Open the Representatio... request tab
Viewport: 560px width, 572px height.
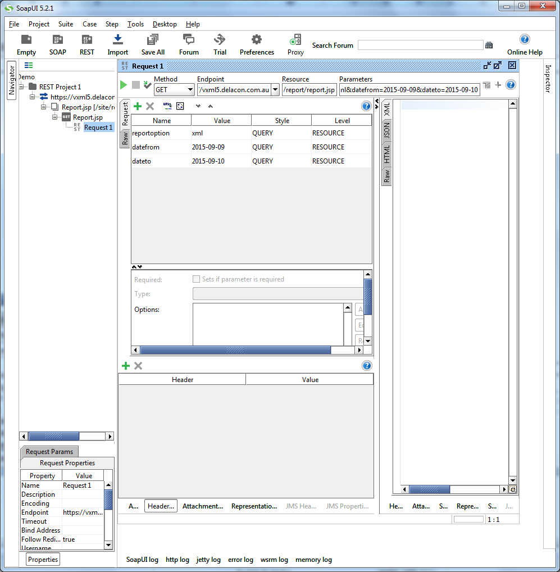(x=254, y=506)
